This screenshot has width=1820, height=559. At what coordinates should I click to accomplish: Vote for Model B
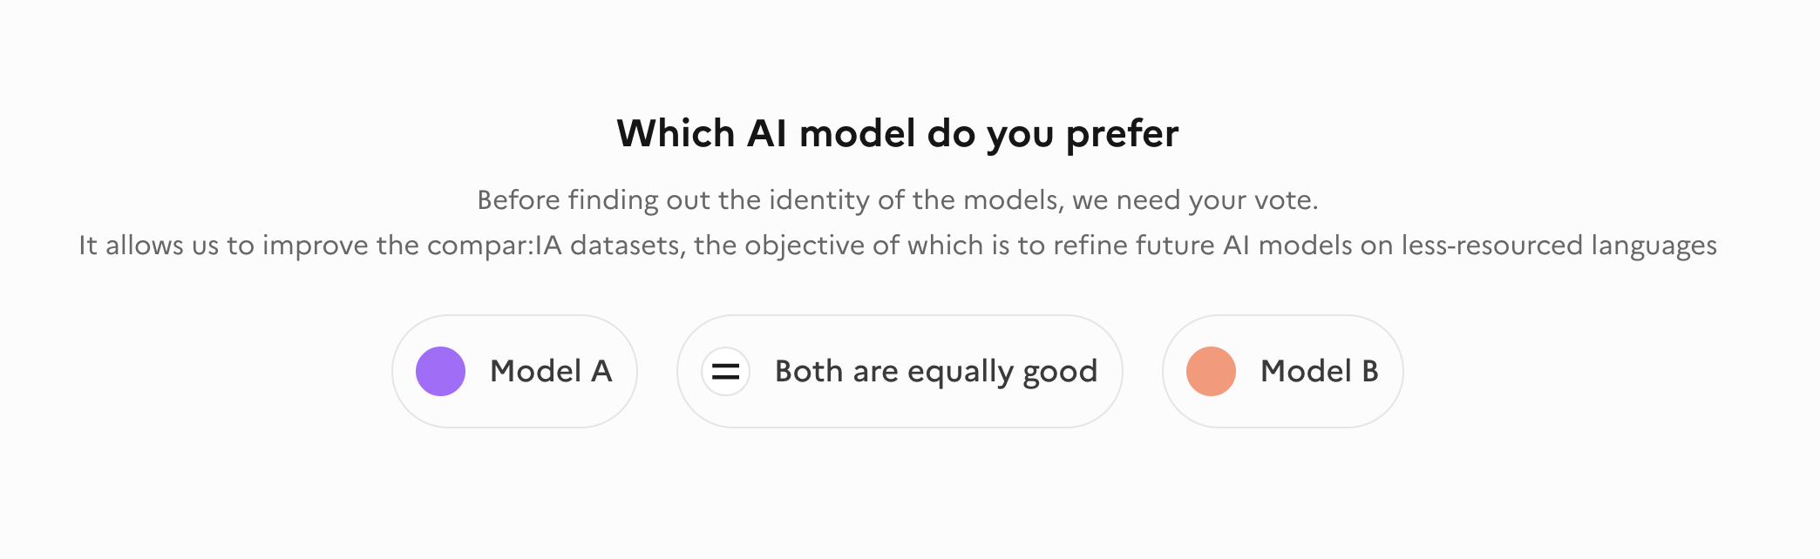pos(1282,372)
